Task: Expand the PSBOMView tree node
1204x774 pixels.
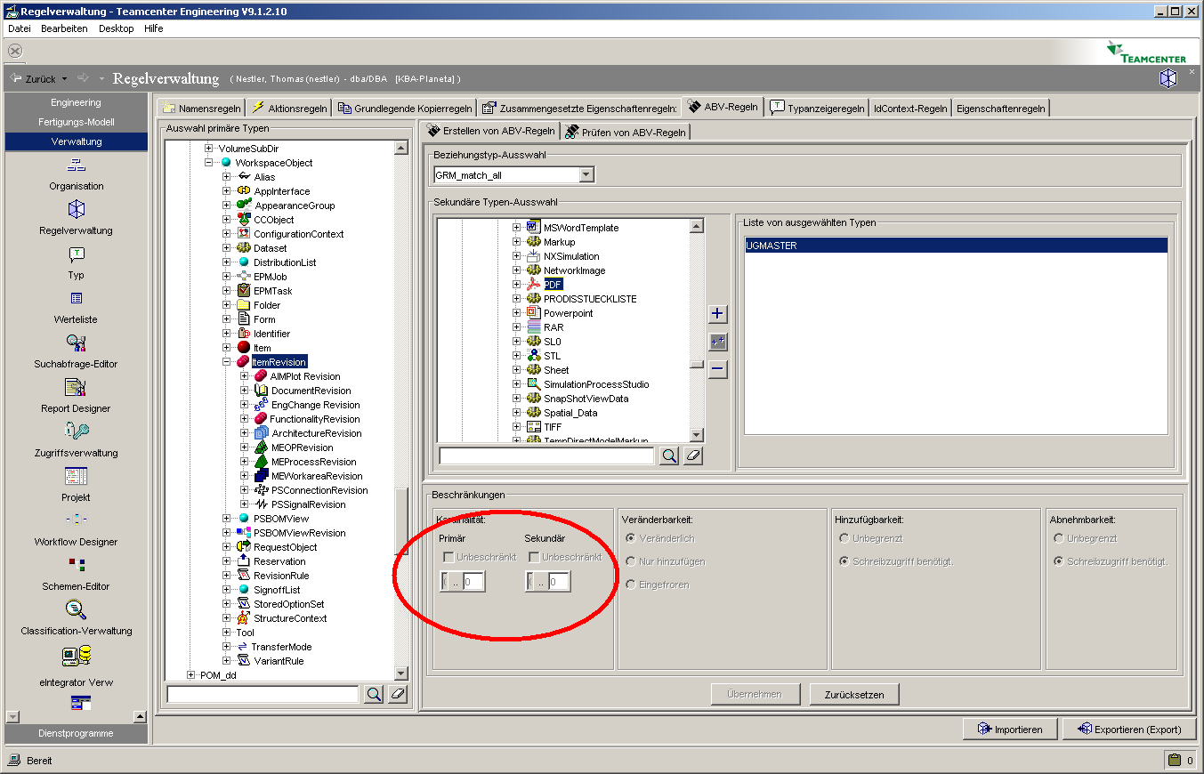Action: click(227, 519)
